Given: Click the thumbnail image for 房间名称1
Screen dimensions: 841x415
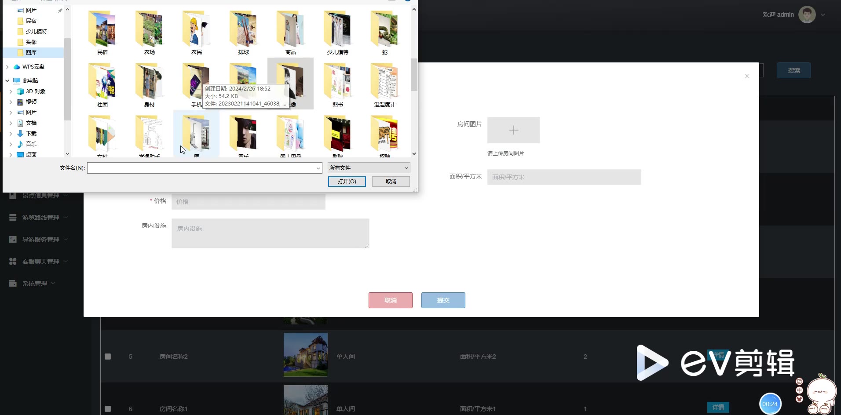Looking at the screenshot, I should [x=306, y=400].
